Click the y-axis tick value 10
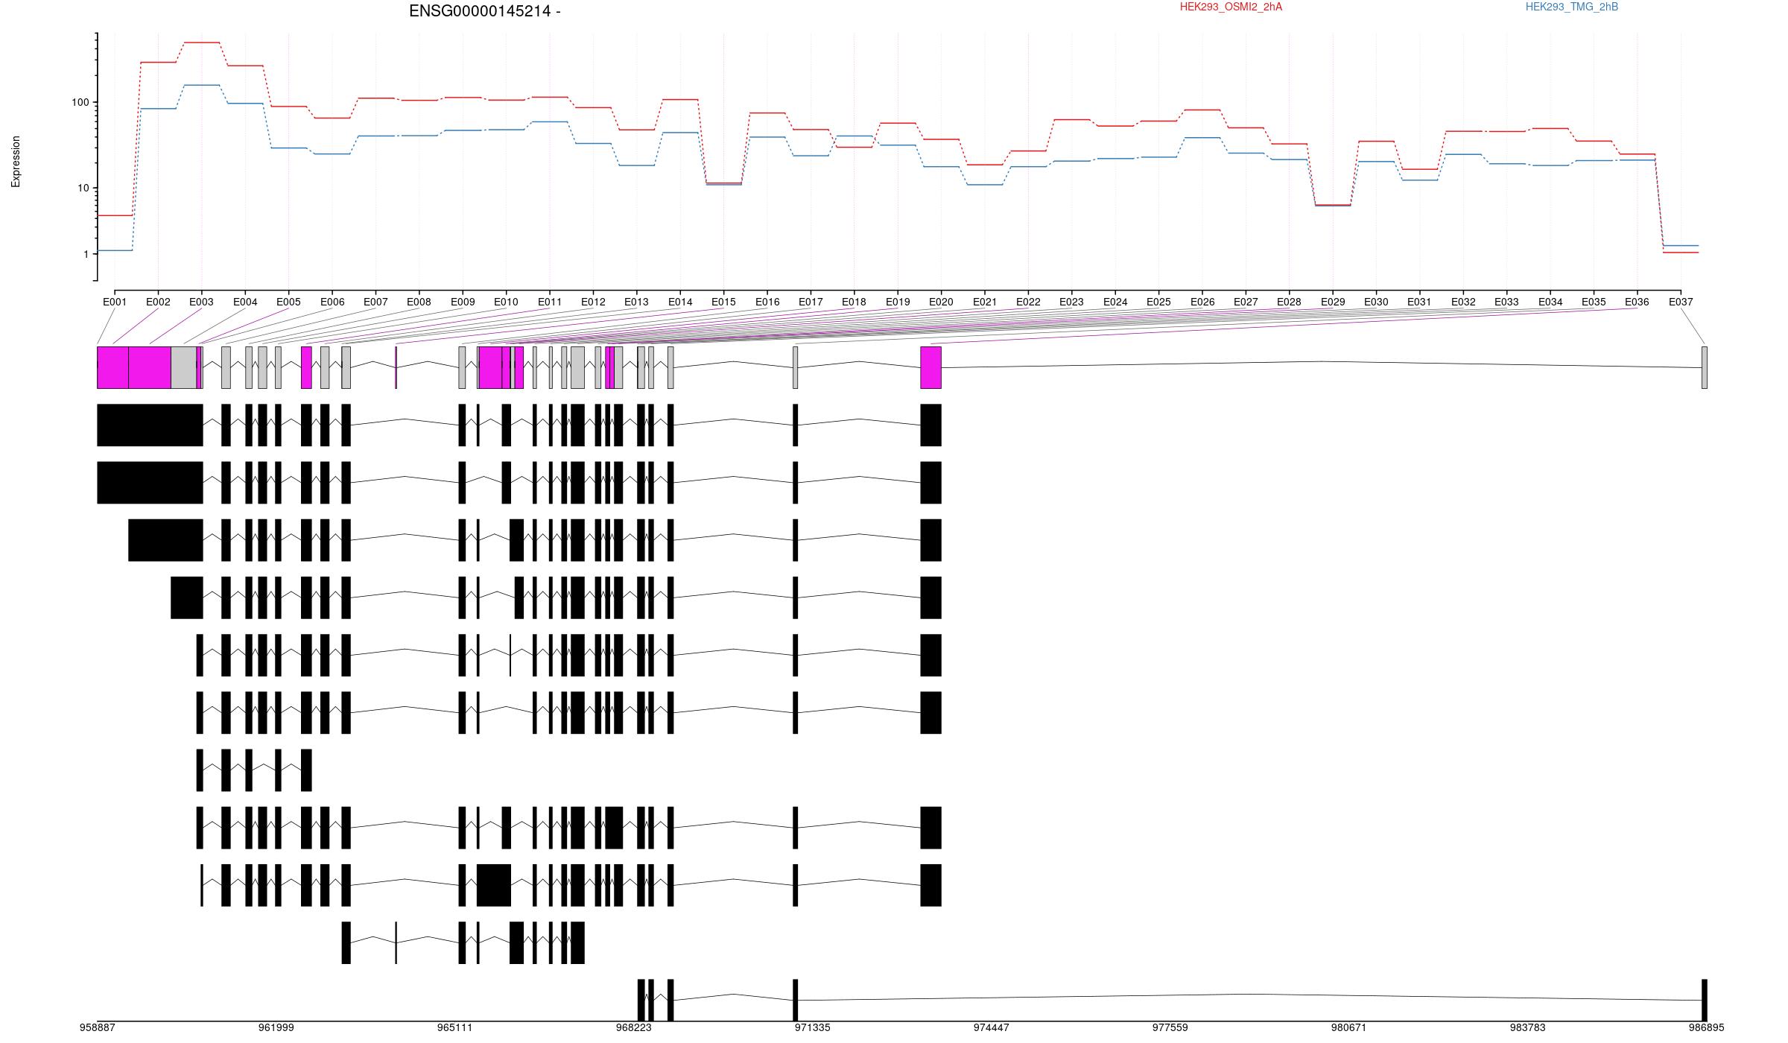This screenshot has width=1788, height=1043. (83, 188)
